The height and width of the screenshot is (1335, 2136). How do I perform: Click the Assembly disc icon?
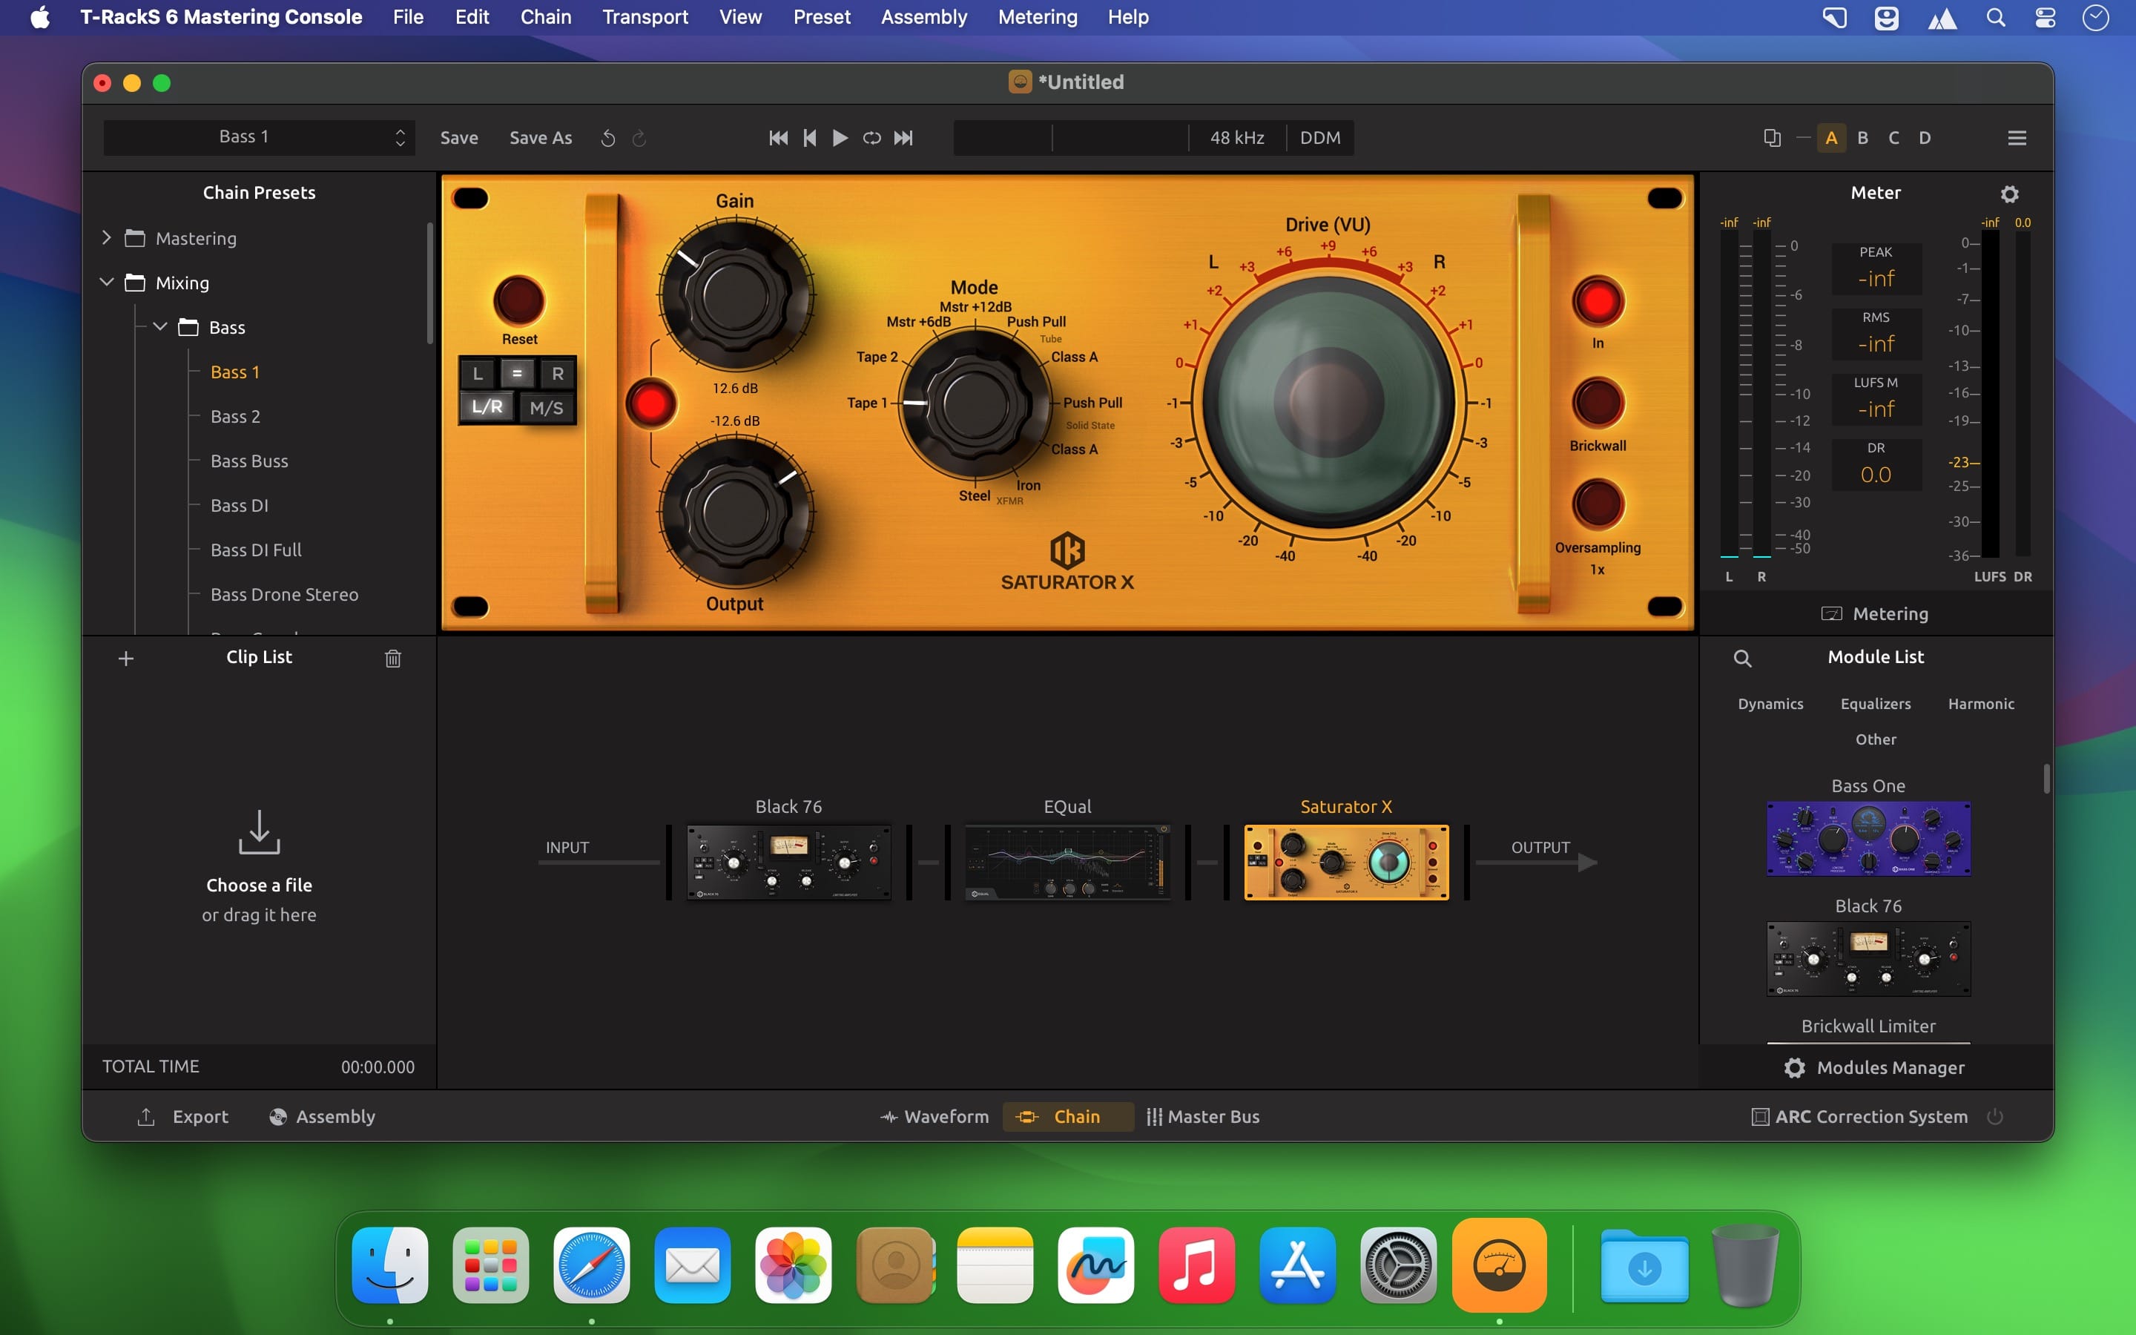[x=277, y=1117]
